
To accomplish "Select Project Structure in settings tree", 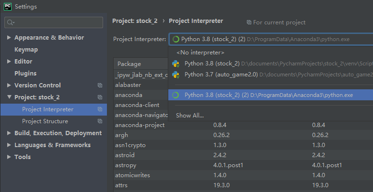I will (54, 121).
